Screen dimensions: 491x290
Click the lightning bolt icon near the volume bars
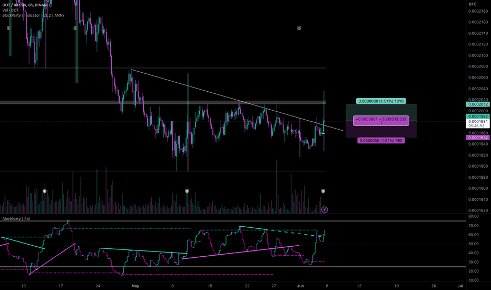325,209
